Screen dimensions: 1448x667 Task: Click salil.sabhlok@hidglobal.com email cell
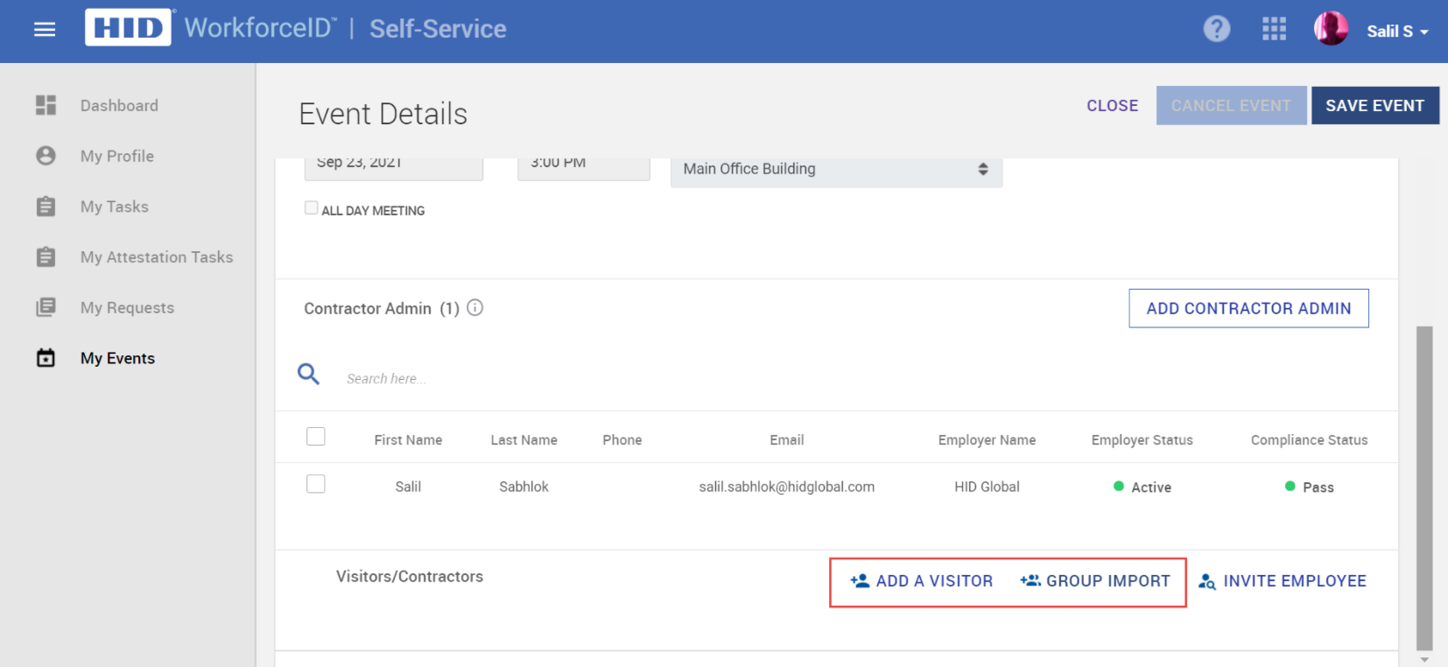(x=786, y=487)
